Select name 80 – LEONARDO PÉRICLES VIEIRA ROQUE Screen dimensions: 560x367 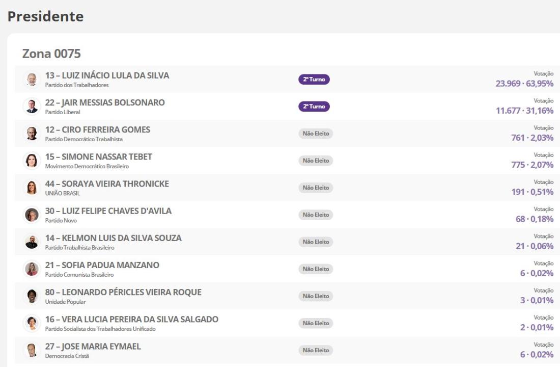[123, 293]
